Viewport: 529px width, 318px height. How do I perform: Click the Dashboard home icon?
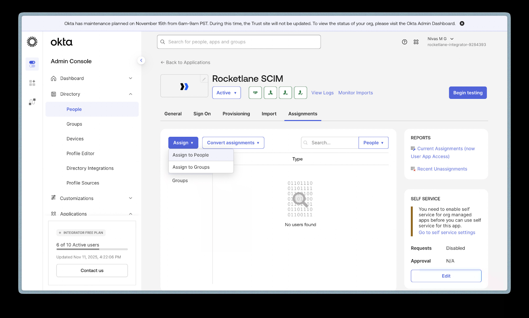(54, 78)
